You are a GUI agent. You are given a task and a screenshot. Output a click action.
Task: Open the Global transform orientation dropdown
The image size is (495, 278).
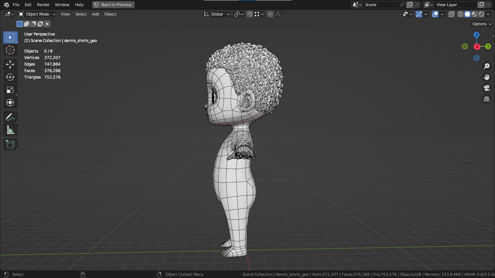tap(216, 14)
